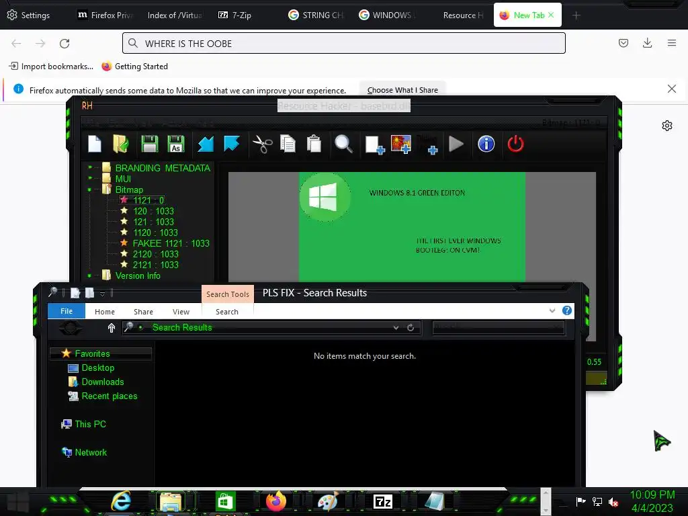Click the muted volume tray icon
The image size is (688, 516).
click(613, 502)
